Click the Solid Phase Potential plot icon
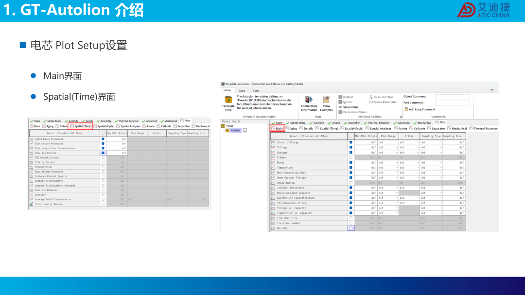Viewport: 525px width, 295px height. [32, 139]
